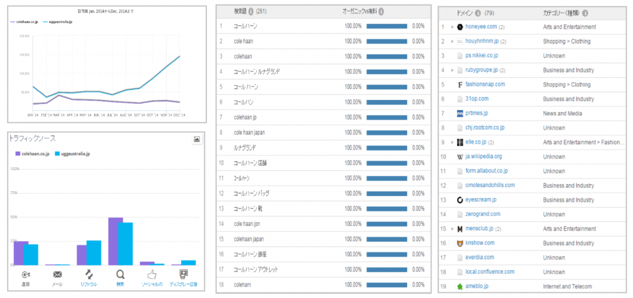Click the fashionsnap.com F favicon
The image size is (633, 298).
[x=460, y=85]
